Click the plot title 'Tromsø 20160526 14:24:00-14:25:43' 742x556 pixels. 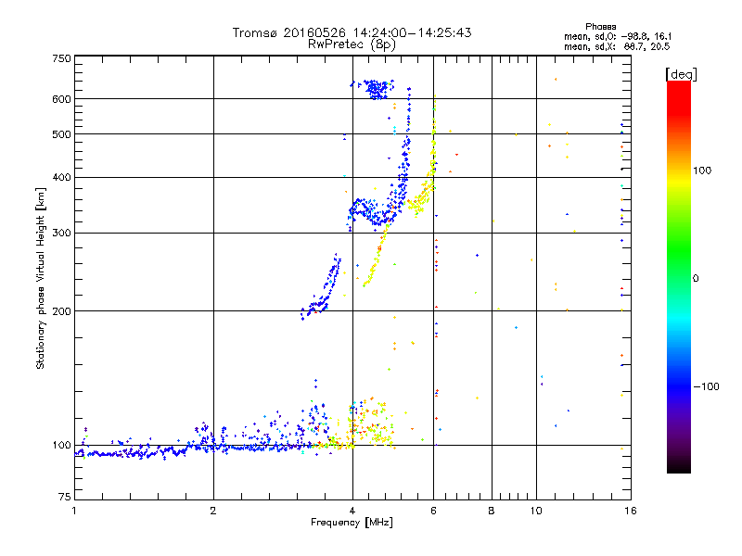[x=352, y=32]
